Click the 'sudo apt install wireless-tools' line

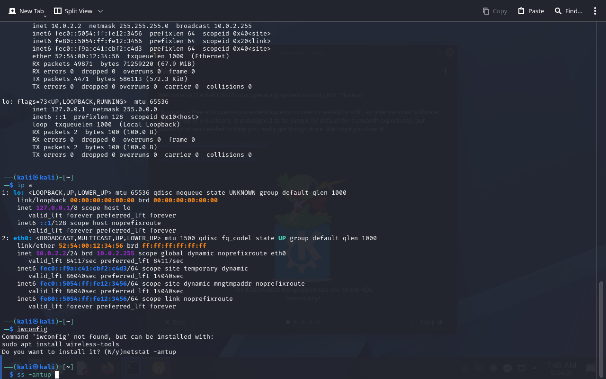click(61, 344)
